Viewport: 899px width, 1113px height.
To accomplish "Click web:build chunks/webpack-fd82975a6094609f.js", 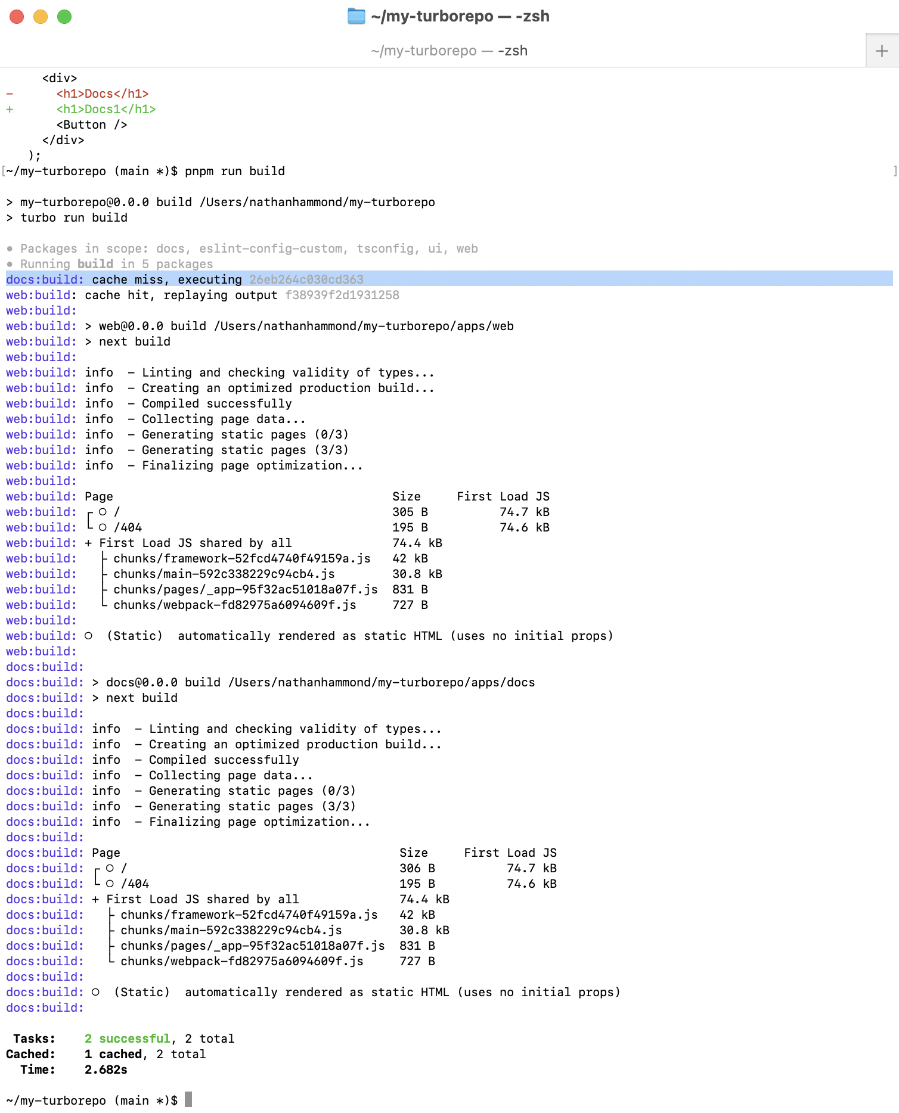I will point(235,605).
